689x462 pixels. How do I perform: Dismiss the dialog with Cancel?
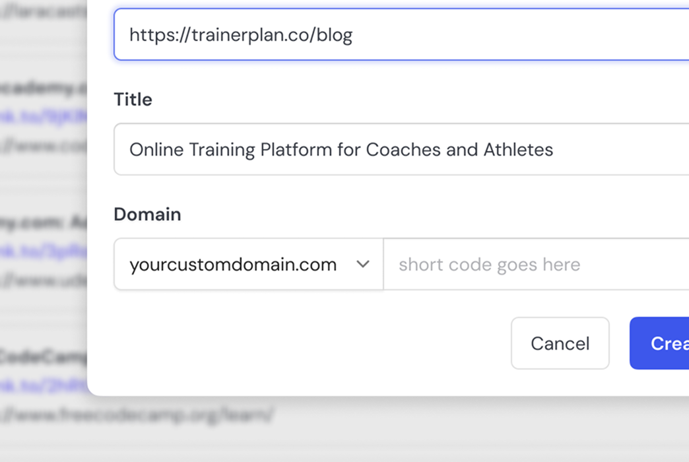560,343
